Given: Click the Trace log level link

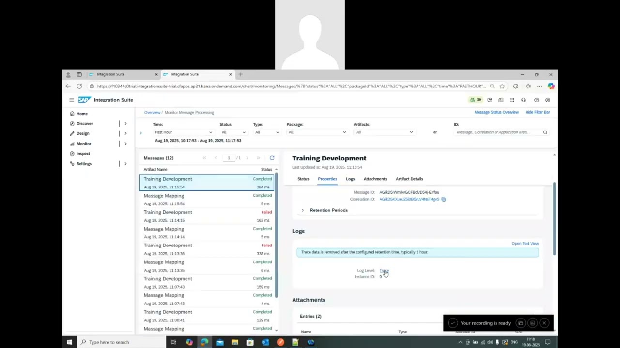Looking at the screenshot, I should point(384,271).
